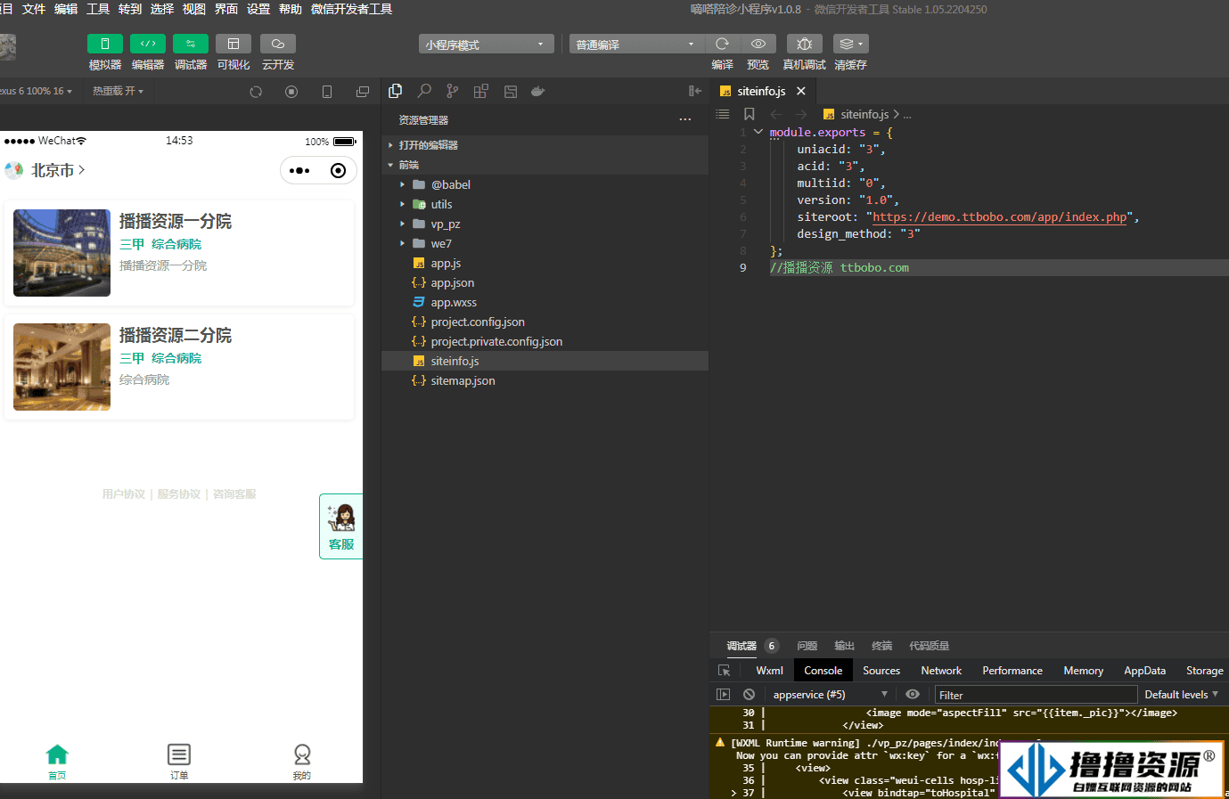The width and height of the screenshot is (1229, 799).
Task: Open the source control branch icon
Action: [x=453, y=91]
